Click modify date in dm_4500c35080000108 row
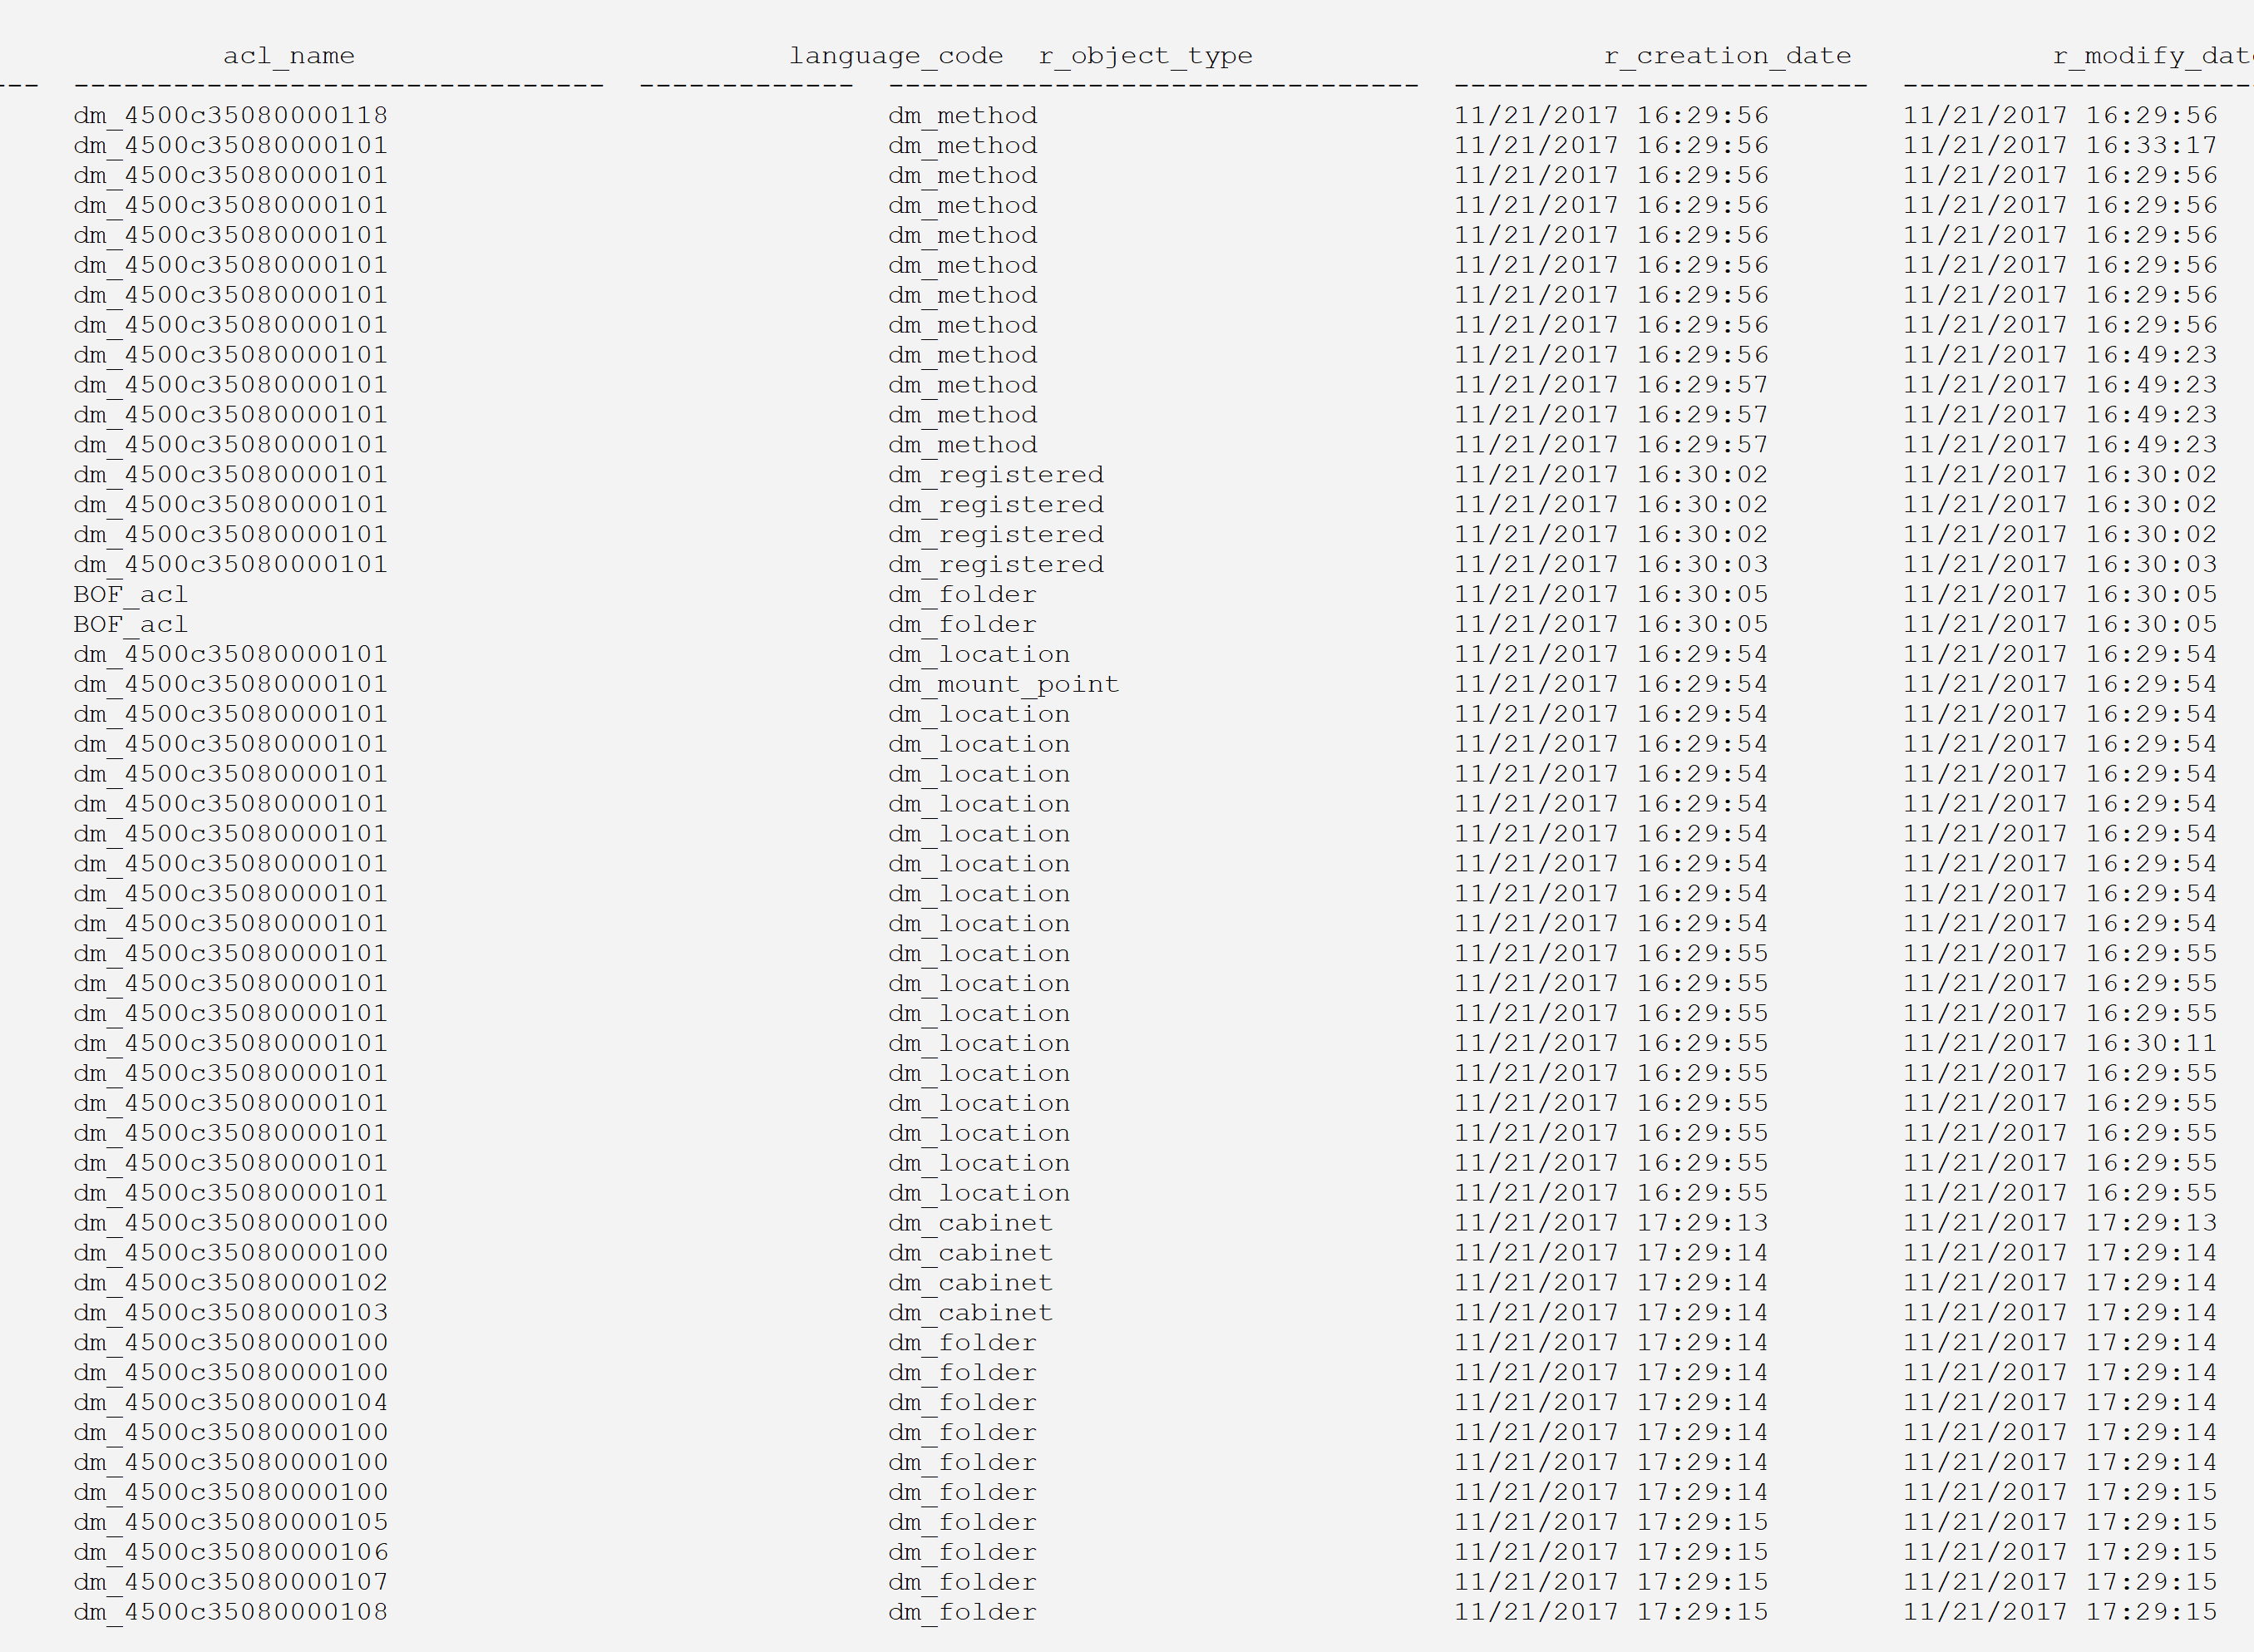 click(2060, 1613)
